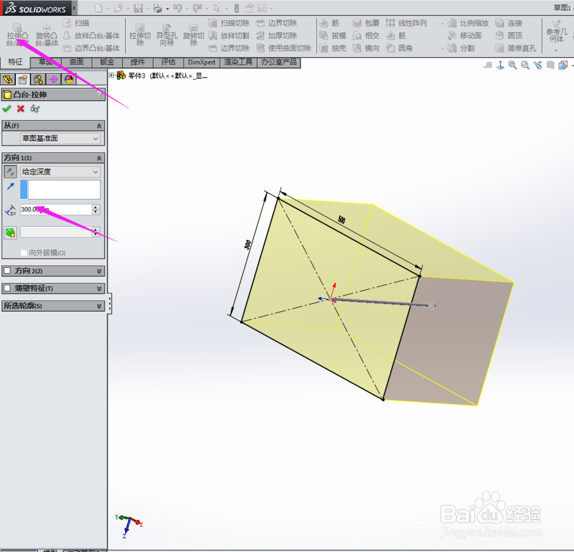Toggle the reverse direction button

(x=10, y=172)
